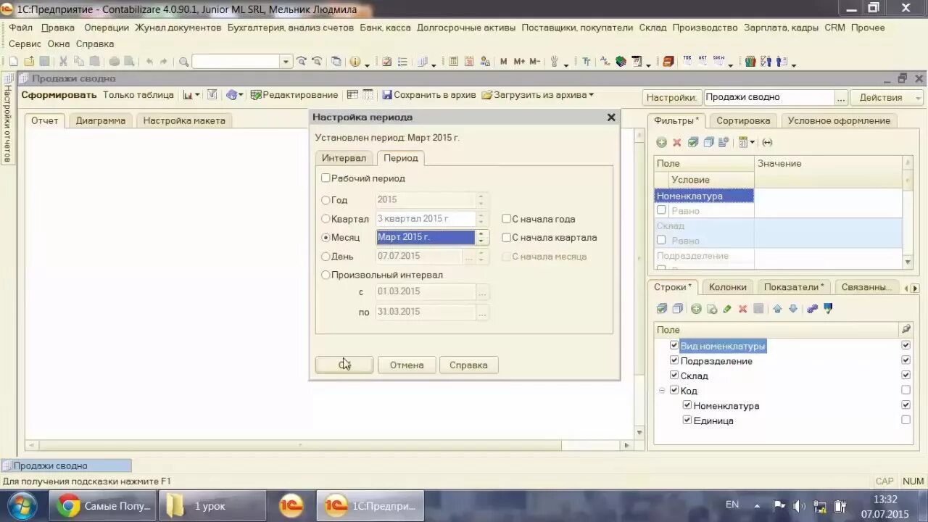Open the Загрузить из архива dropdown arrow
Image resolution: width=928 pixels, height=522 pixels.
592,95
